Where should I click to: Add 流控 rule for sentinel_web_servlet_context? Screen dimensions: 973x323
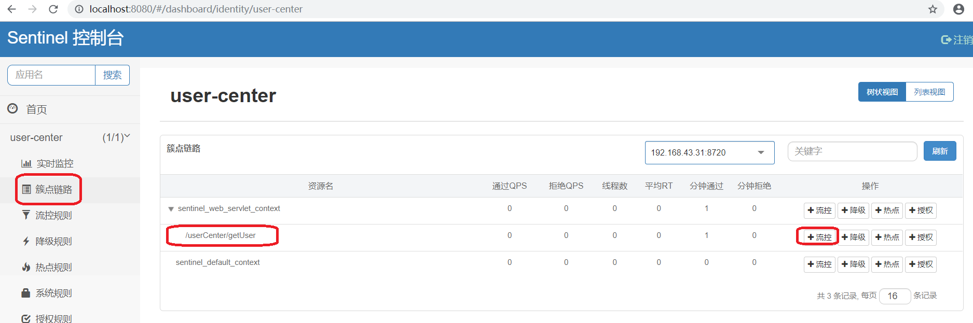coord(819,210)
